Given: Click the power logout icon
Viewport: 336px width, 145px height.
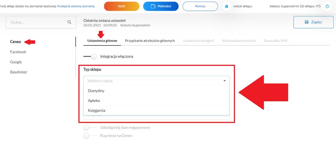Looking at the screenshot, I should point(327,6).
